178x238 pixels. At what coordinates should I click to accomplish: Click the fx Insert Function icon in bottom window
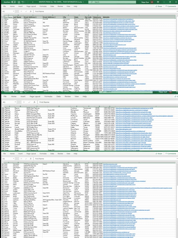pos(31,158)
